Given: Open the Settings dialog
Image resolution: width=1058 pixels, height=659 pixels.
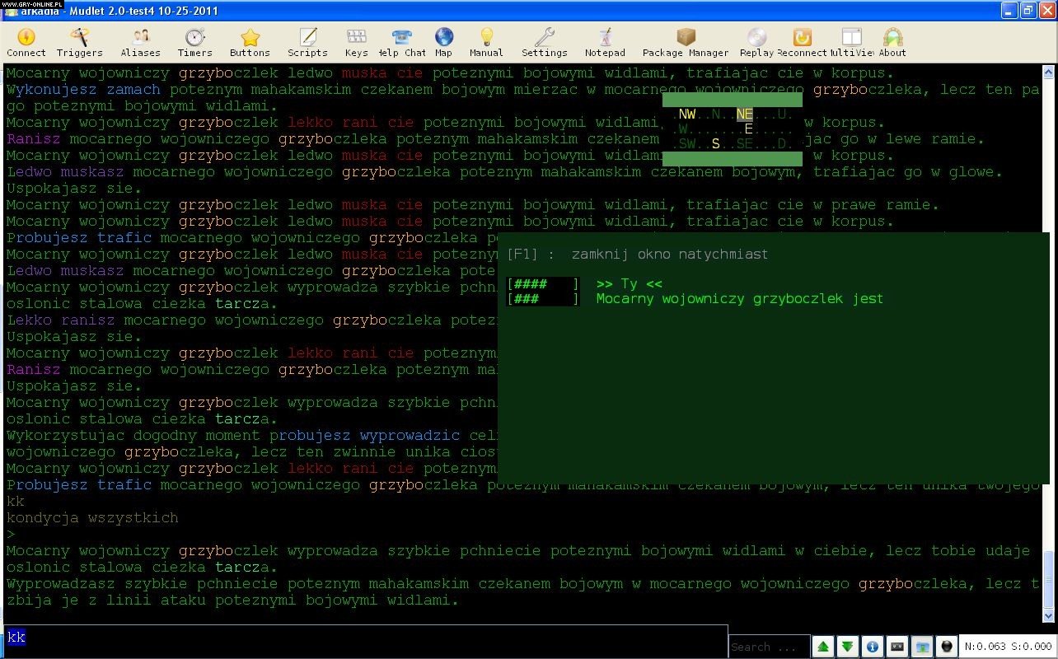Looking at the screenshot, I should tap(544, 42).
